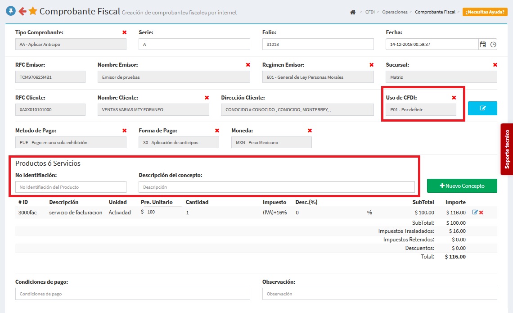The image size is (513, 313).
Task: Click the home icon in breadcrumb
Action: click(x=353, y=12)
